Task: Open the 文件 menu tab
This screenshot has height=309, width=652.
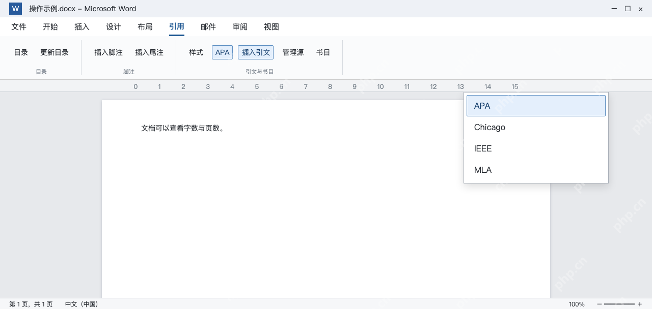Action: (x=19, y=27)
